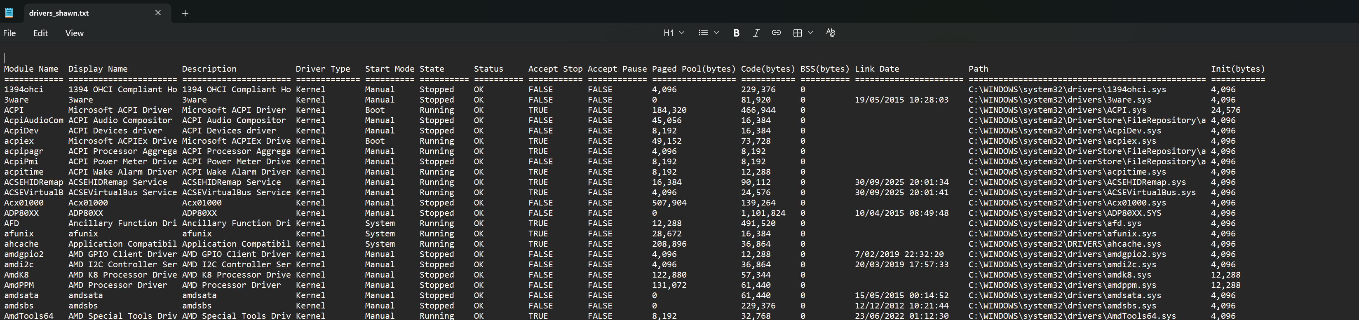Toggle bold formatting
Screen dimensions: 1359x320
coord(736,33)
